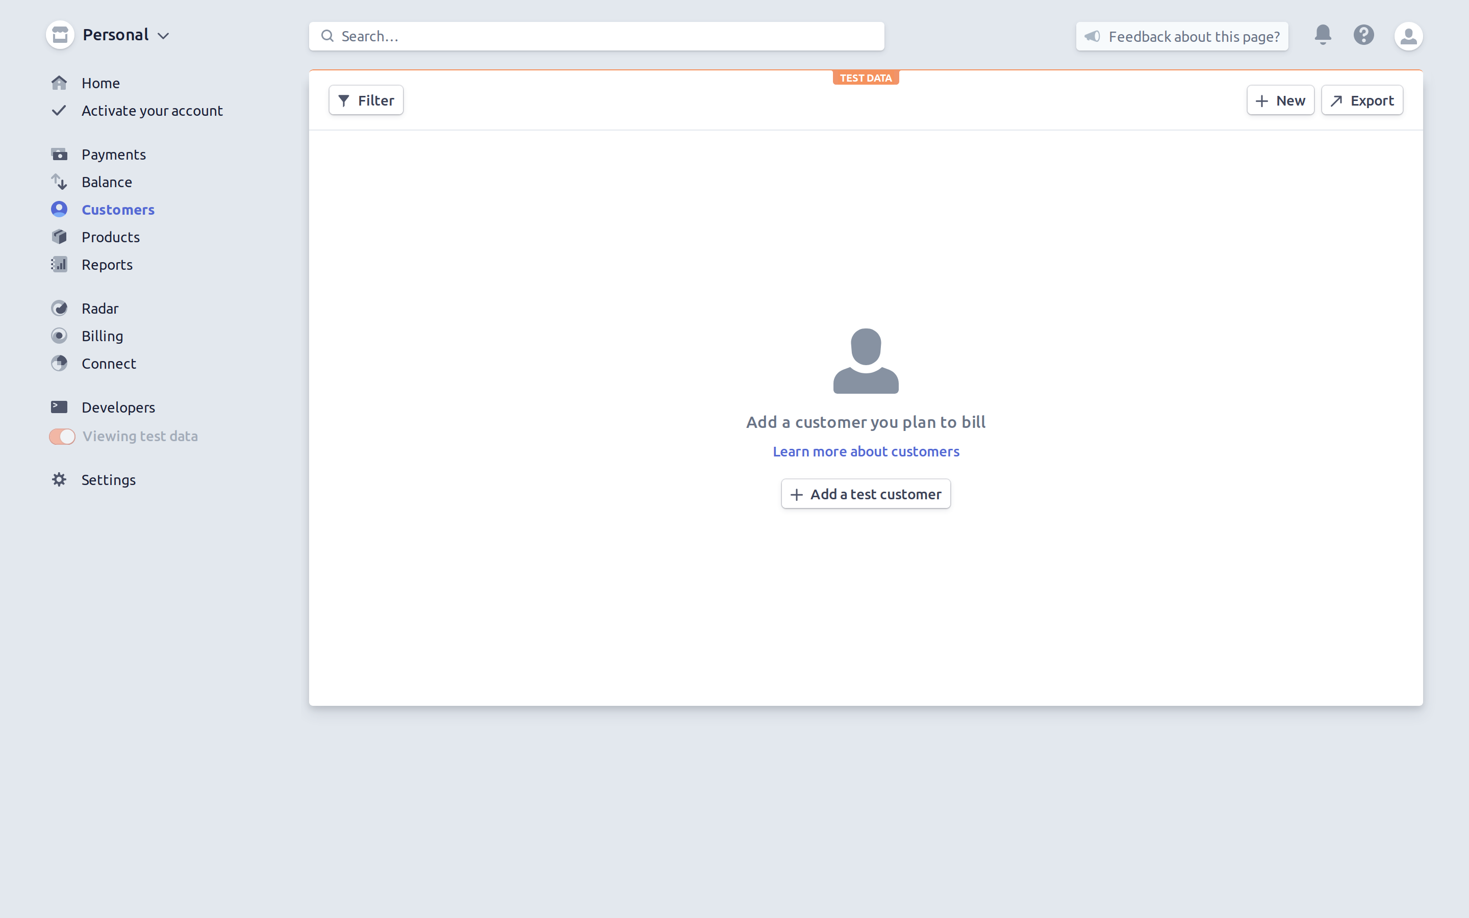Toggle the Viewing test data switch
Screen dimensions: 1469x918
60,436
